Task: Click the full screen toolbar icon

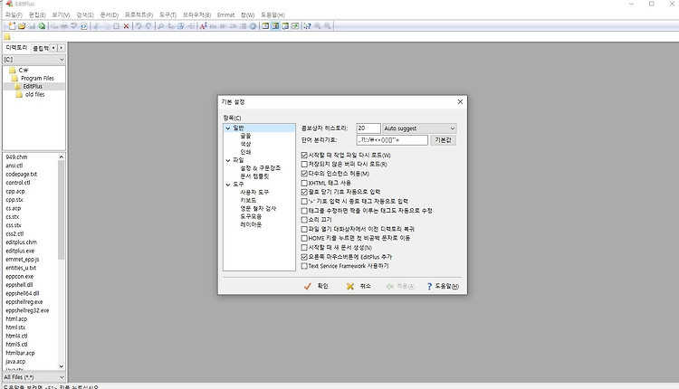Action: click(295, 26)
